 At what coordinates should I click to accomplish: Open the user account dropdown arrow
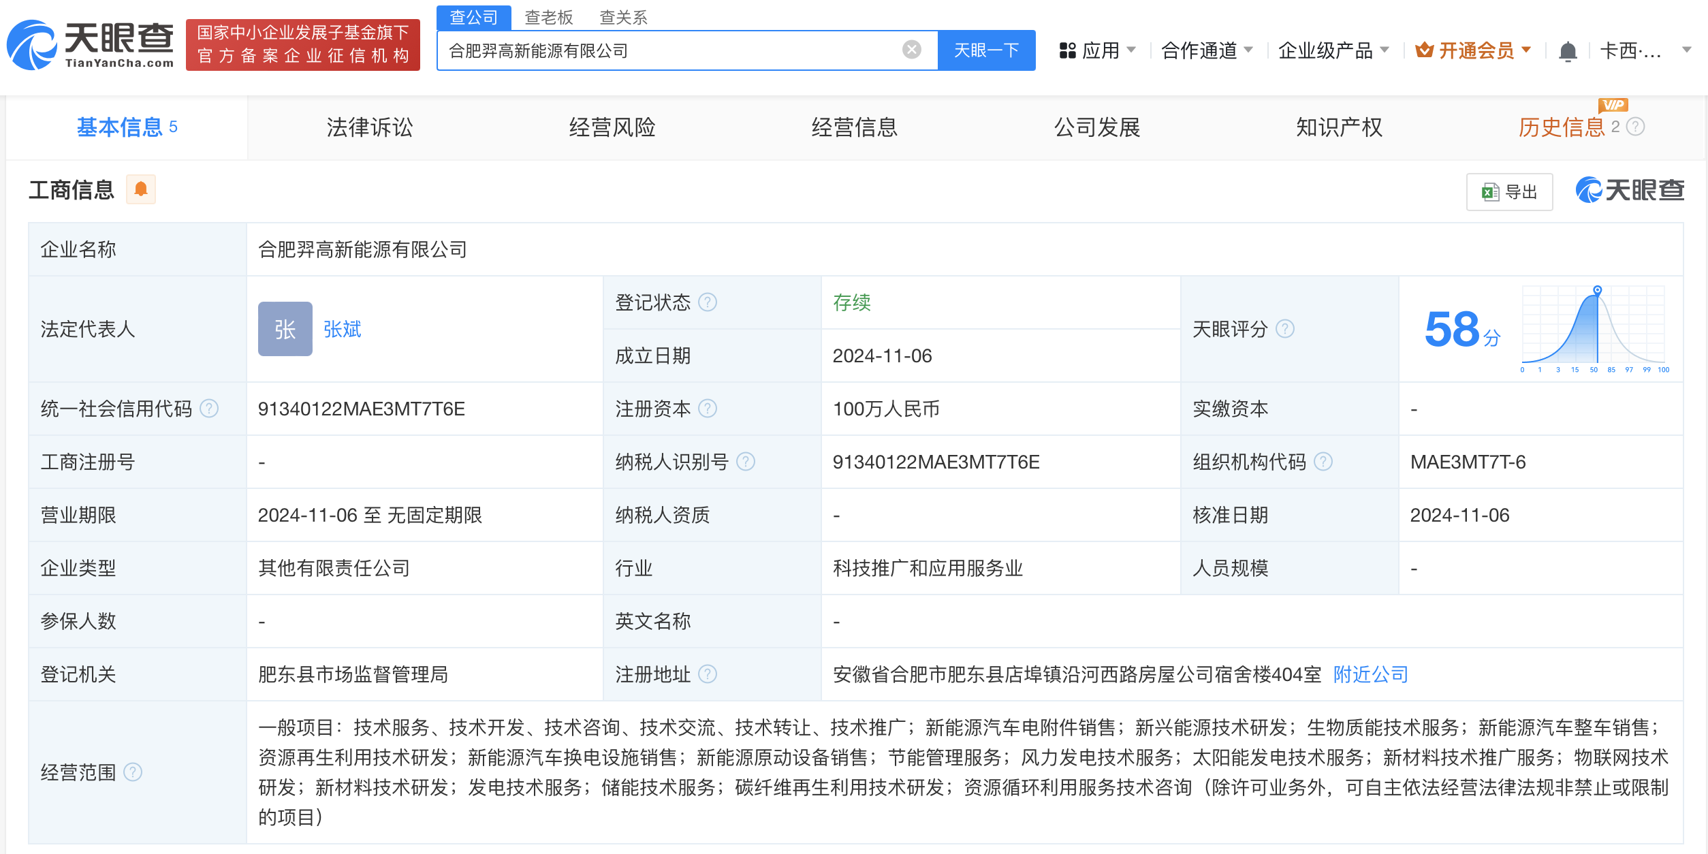1686,50
